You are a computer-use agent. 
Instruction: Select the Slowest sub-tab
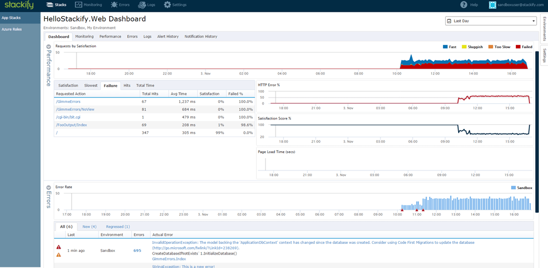[91, 85]
